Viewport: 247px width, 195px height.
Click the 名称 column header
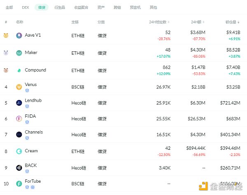point(19,22)
